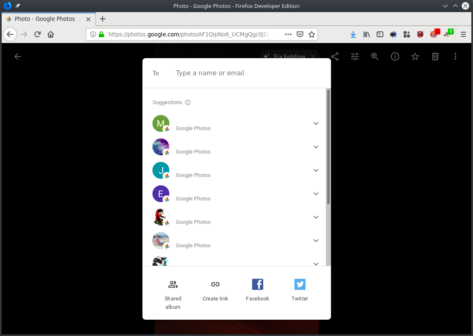Click the extension icon with green badge 0

pos(448,34)
